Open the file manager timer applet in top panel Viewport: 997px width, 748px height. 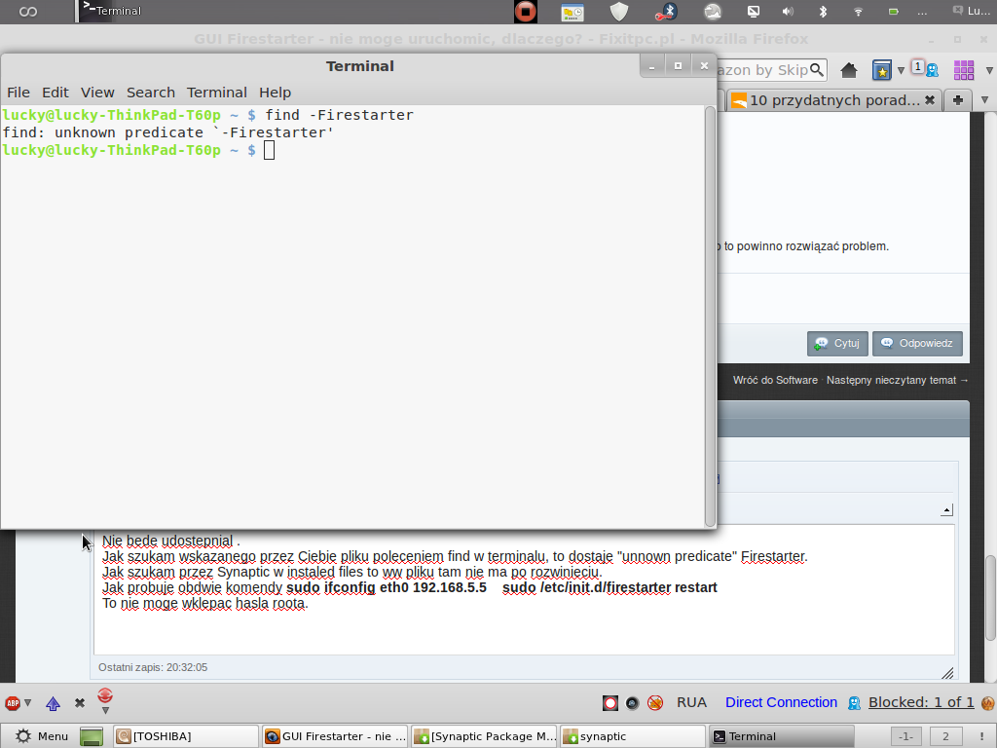(572, 12)
